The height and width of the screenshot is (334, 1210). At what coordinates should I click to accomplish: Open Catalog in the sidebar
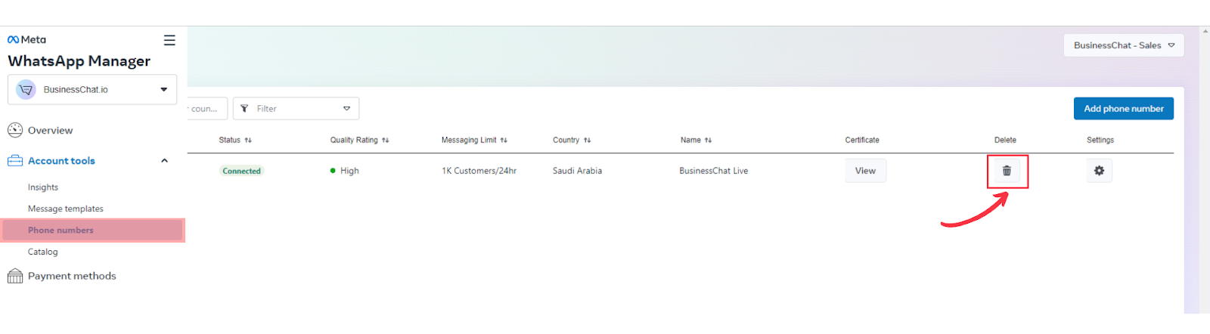click(43, 252)
